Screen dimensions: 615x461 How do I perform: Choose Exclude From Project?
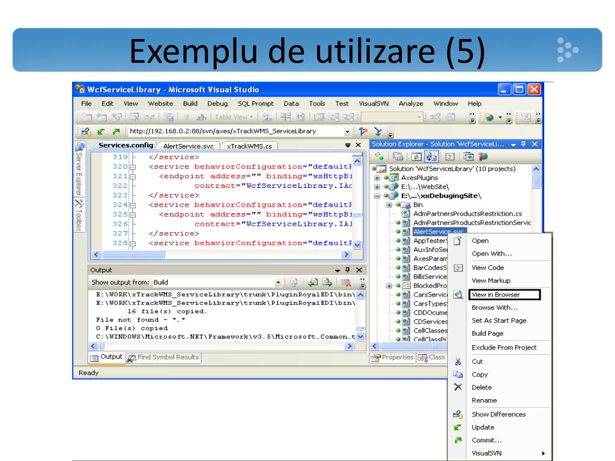(x=504, y=348)
